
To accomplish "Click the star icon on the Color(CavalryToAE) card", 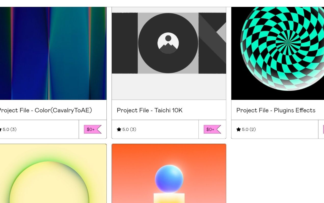I will coord(1,129).
